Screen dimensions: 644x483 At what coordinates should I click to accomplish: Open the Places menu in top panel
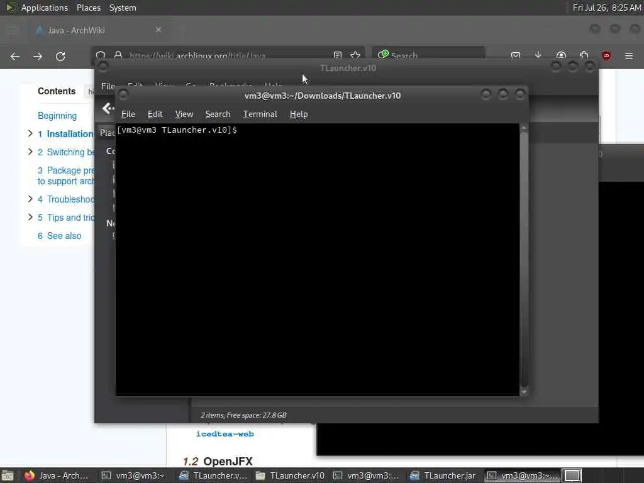[x=88, y=8]
